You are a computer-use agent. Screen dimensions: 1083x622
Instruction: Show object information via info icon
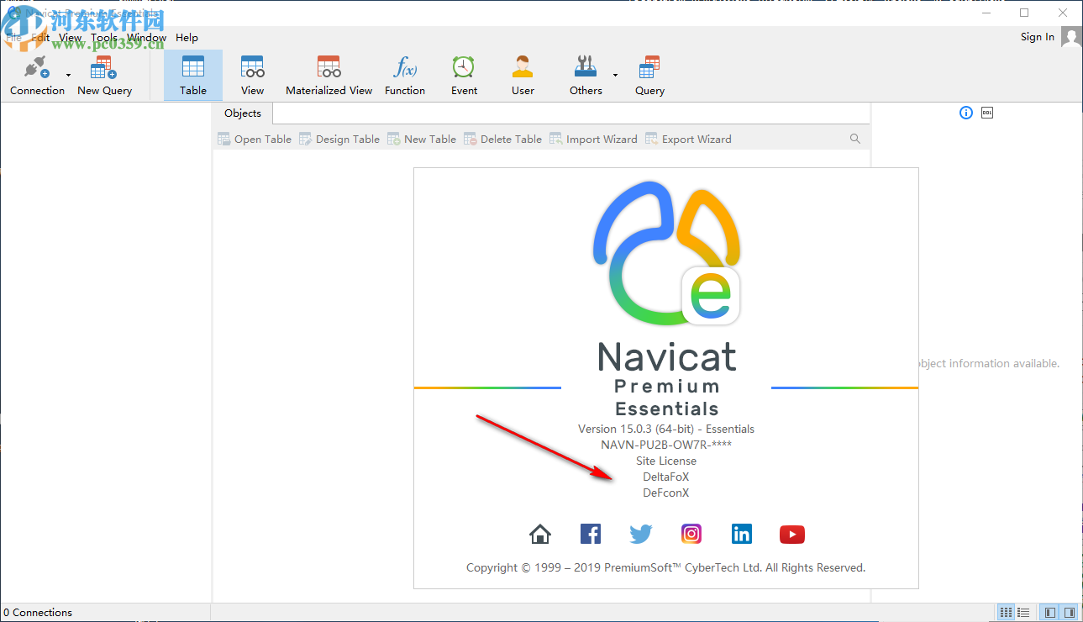[x=965, y=112]
